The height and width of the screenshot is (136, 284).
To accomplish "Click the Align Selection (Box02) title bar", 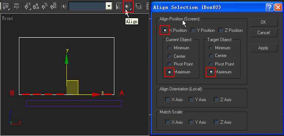I will click(x=208, y=7).
